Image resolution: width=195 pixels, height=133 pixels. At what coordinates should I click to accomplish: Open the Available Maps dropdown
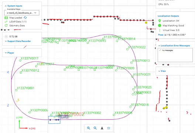pyautogui.click(x=22, y=13)
